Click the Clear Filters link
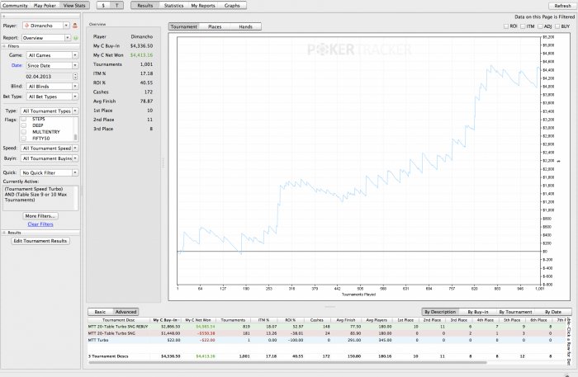578x377 pixels. [40, 224]
